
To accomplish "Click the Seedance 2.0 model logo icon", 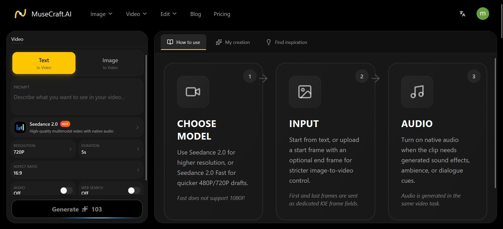I will click(x=20, y=127).
